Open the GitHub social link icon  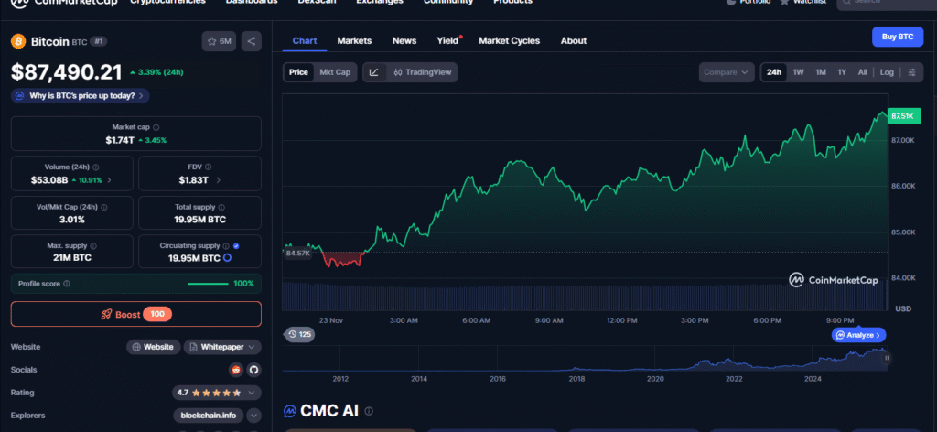(x=253, y=370)
